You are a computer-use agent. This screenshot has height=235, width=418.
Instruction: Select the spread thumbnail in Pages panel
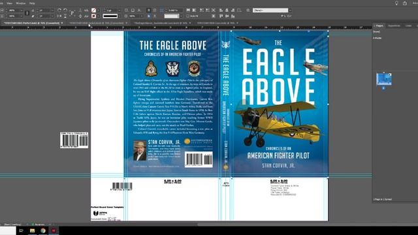[384, 80]
